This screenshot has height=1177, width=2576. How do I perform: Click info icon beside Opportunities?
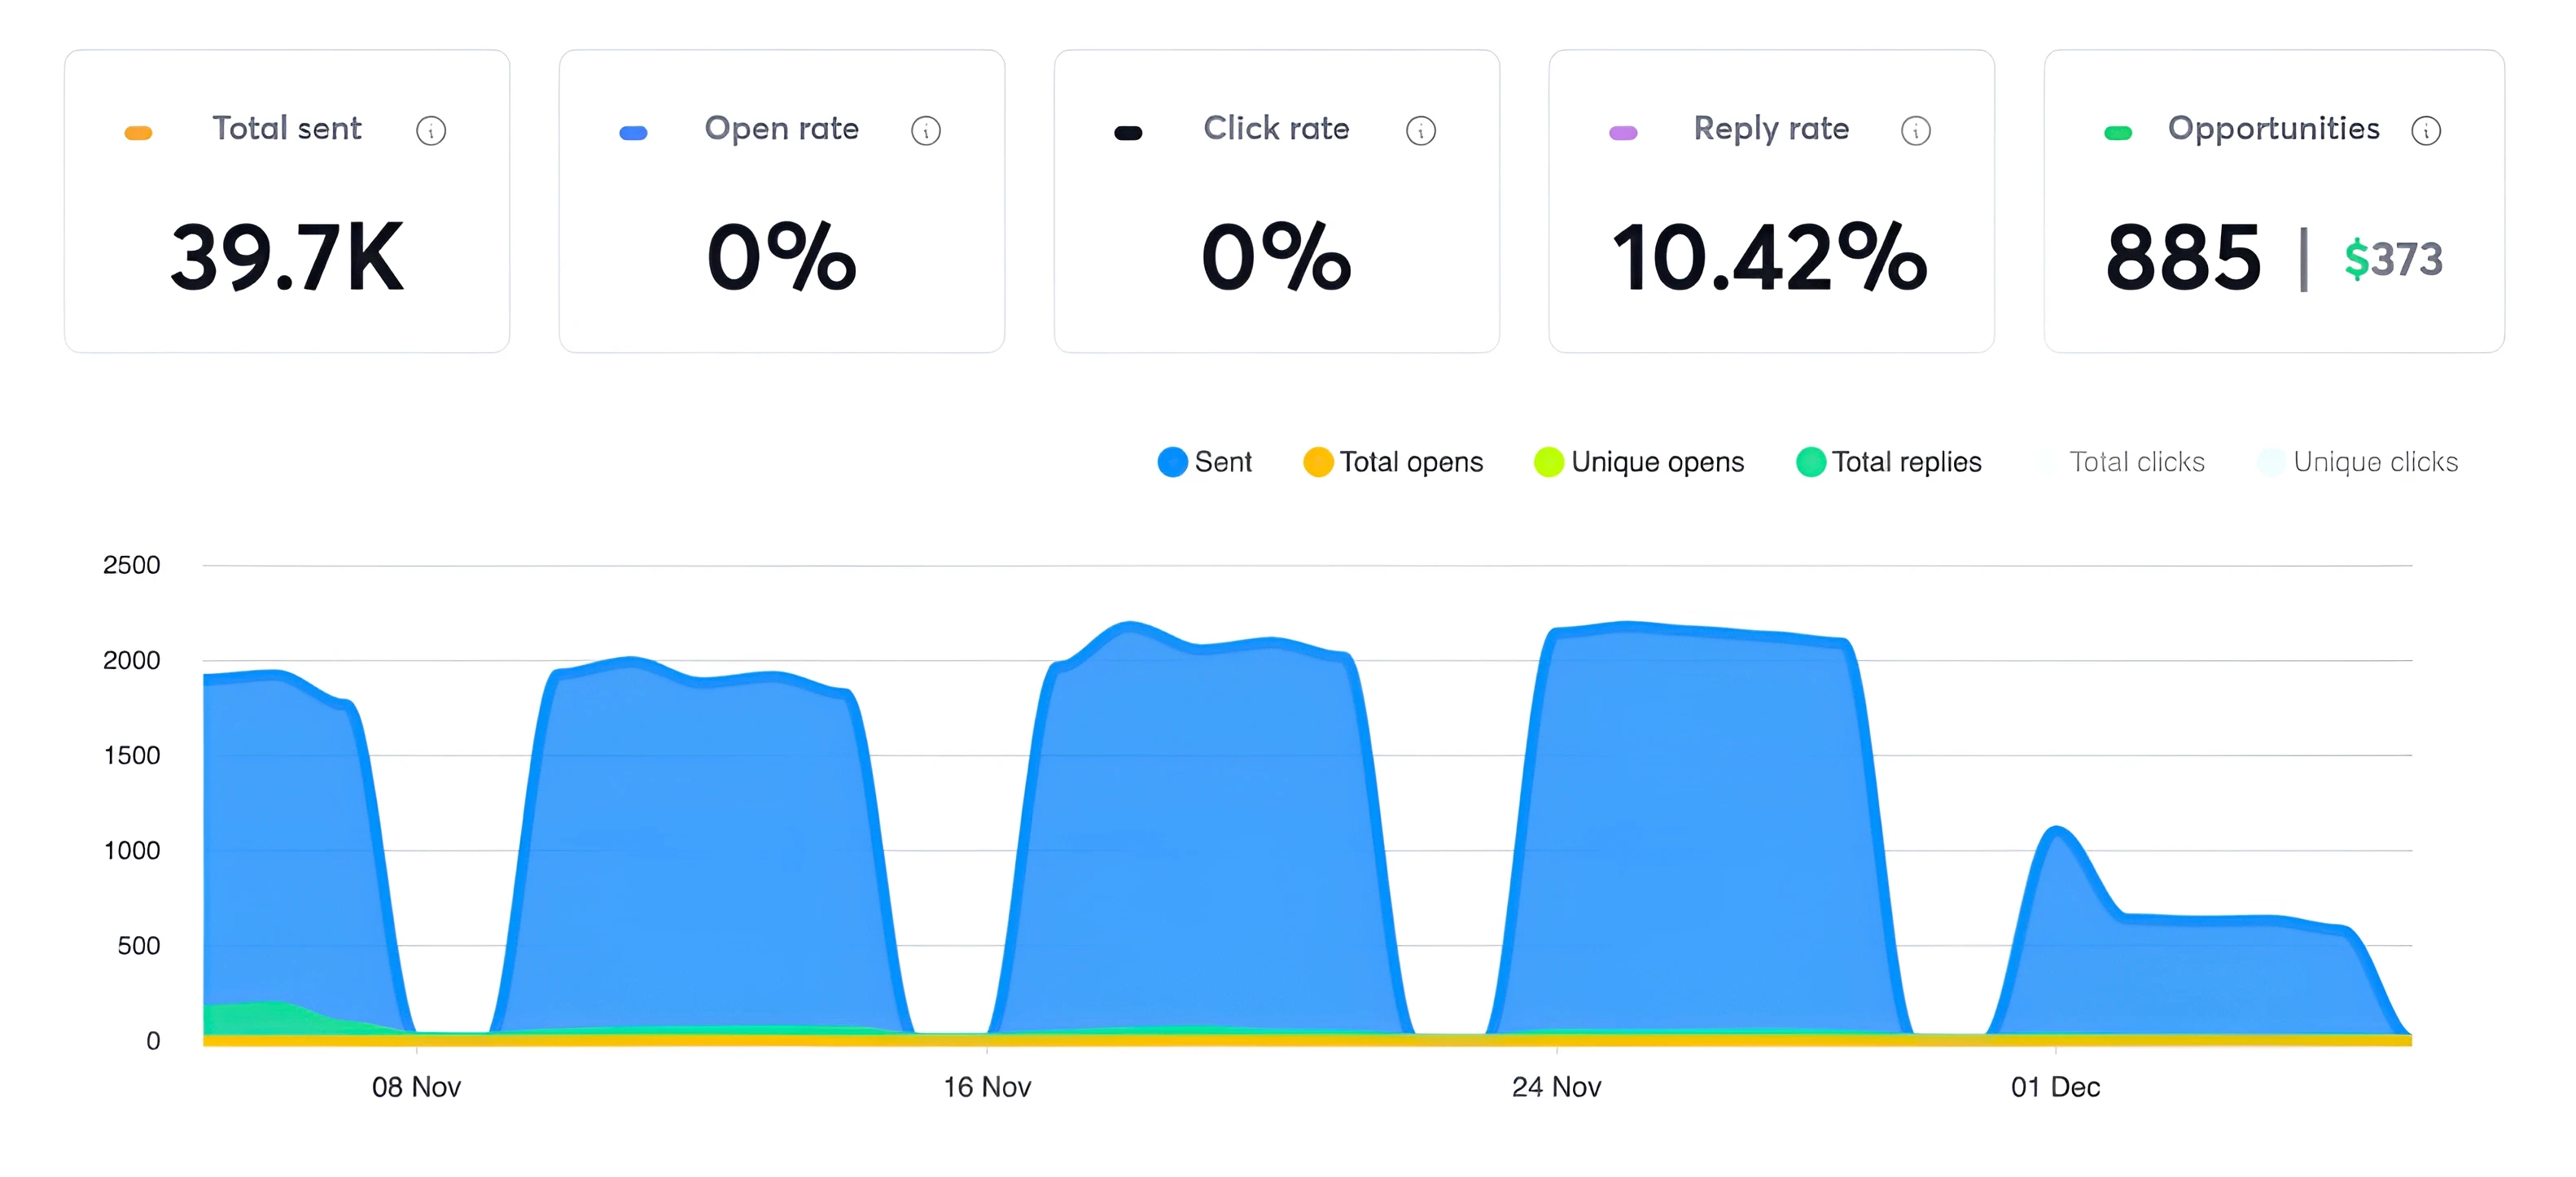(2426, 131)
